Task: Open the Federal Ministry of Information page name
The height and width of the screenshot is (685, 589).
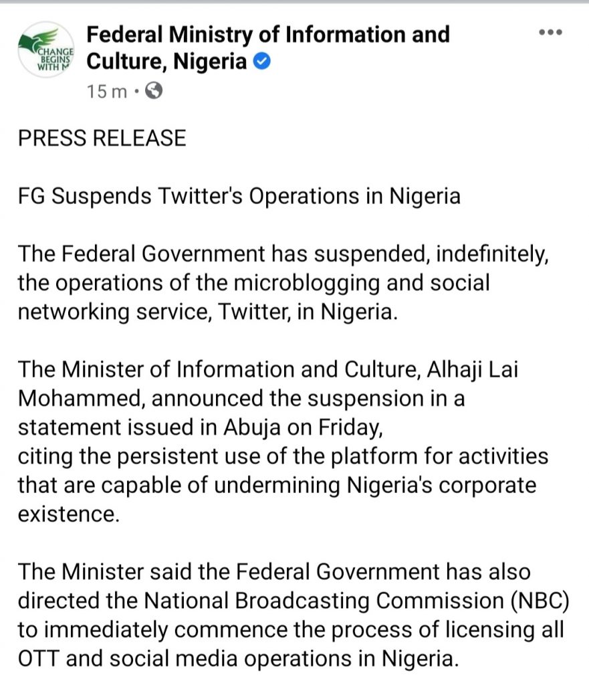Action: tap(267, 47)
